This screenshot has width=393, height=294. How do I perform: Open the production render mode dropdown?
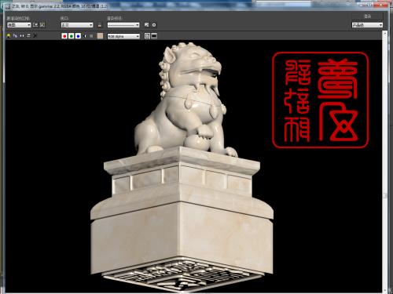367,25
